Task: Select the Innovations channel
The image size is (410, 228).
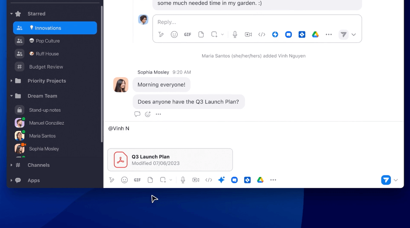Action: click(55, 28)
